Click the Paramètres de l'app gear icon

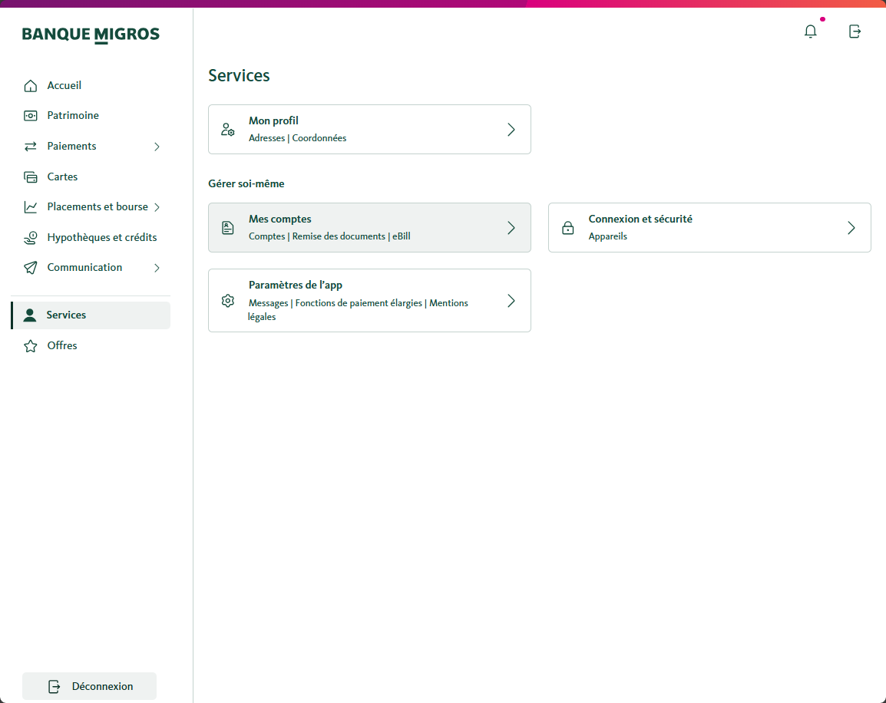coord(227,301)
